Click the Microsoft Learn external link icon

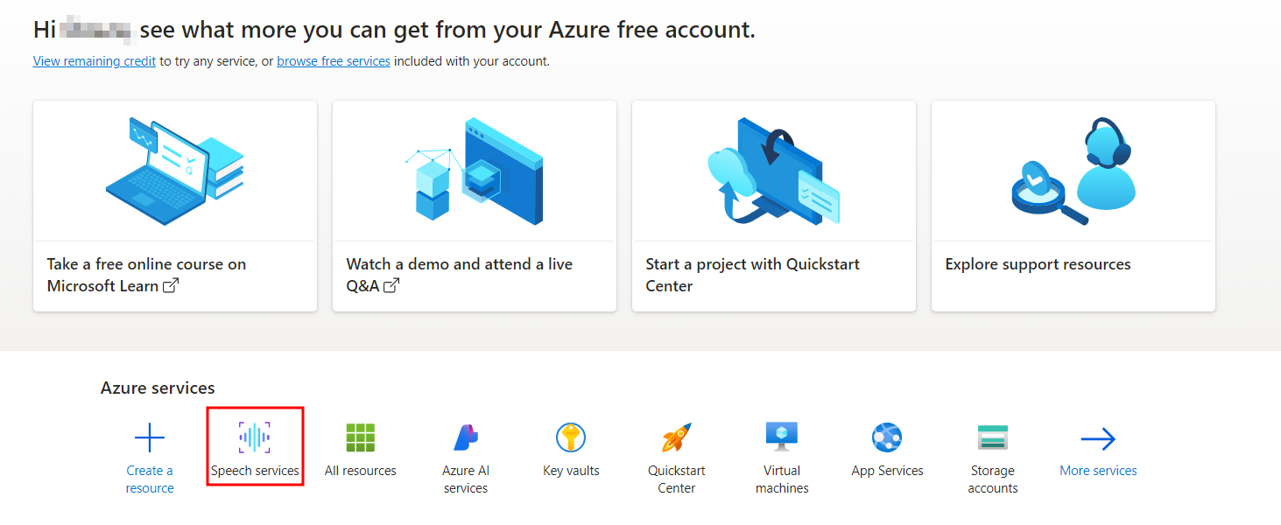[x=172, y=286]
